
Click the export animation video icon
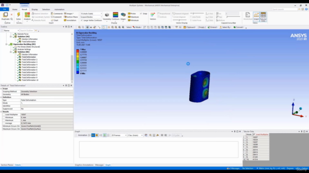[146, 136]
